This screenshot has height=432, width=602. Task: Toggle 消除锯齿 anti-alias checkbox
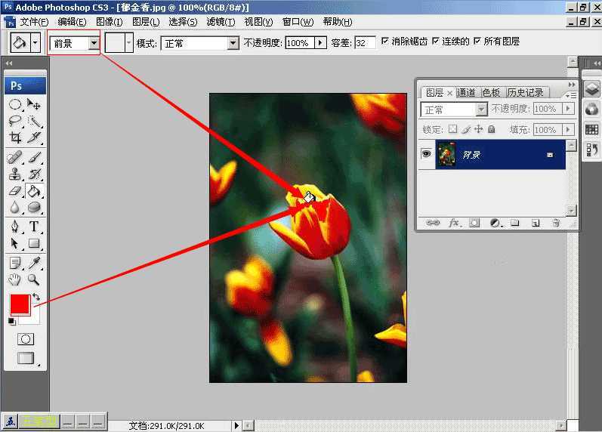385,41
